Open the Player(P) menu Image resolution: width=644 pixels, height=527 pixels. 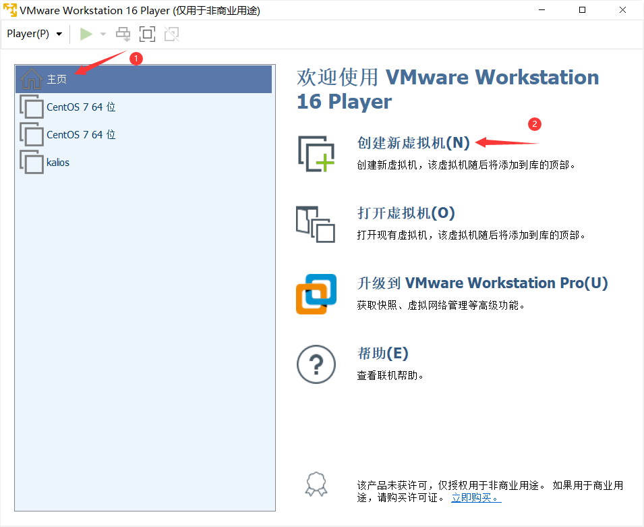(x=34, y=34)
